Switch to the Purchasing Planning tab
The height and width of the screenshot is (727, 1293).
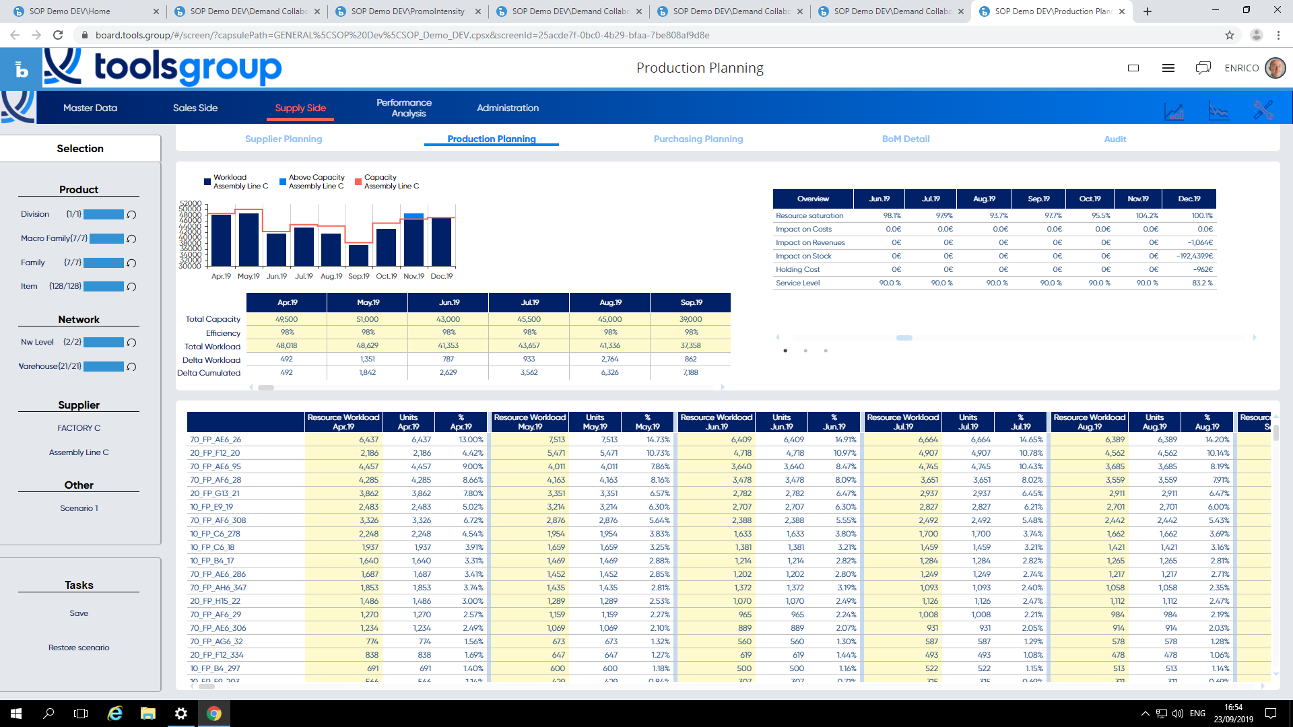698,139
